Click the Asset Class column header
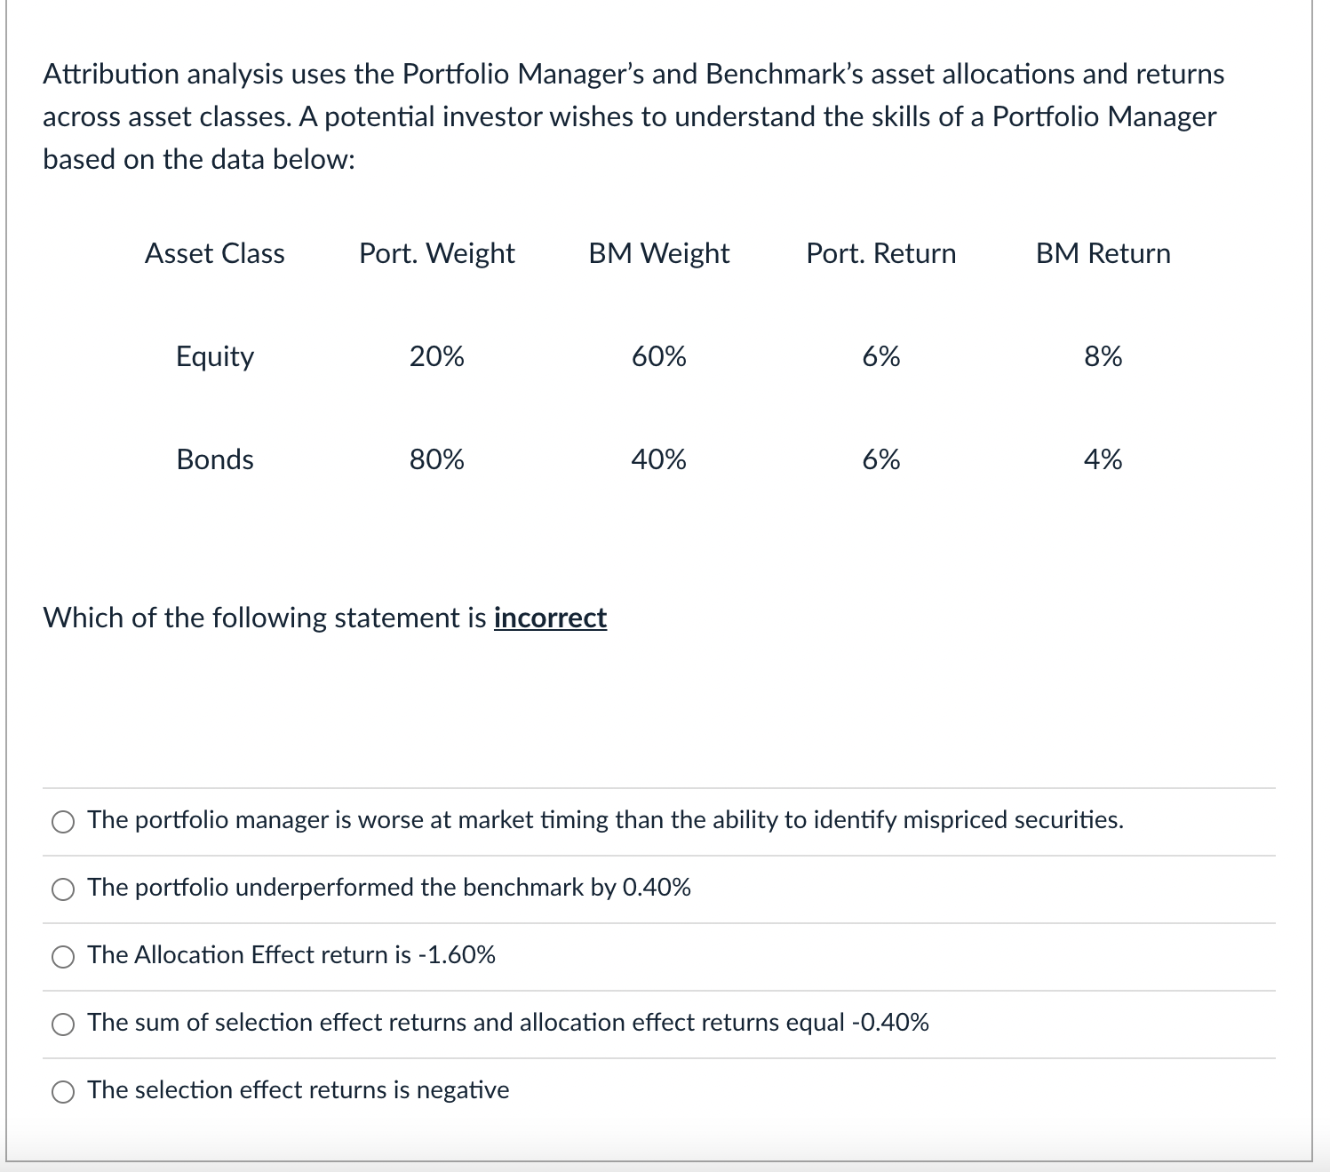The width and height of the screenshot is (1330, 1172). 214,253
